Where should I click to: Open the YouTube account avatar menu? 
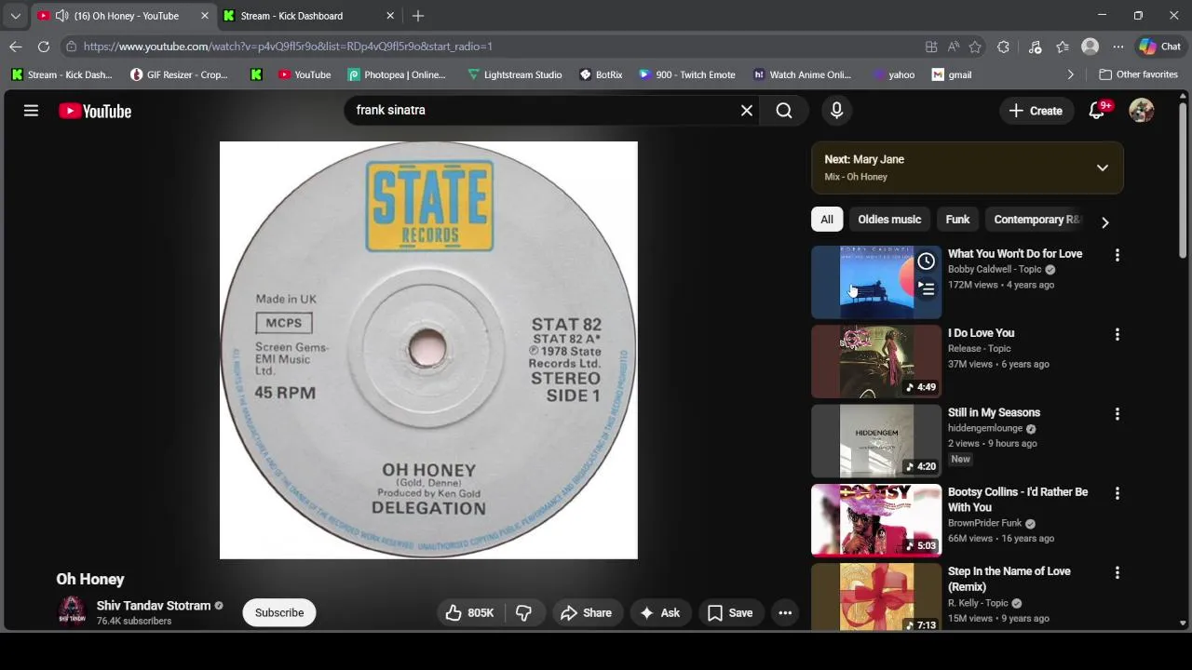(x=1141, y=111)
